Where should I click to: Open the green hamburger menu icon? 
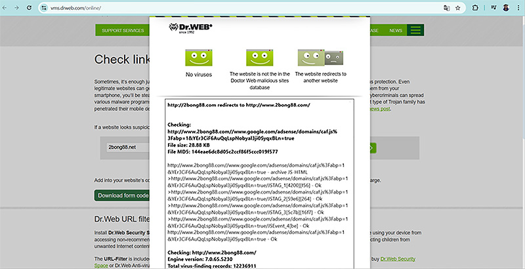point(415,30)
